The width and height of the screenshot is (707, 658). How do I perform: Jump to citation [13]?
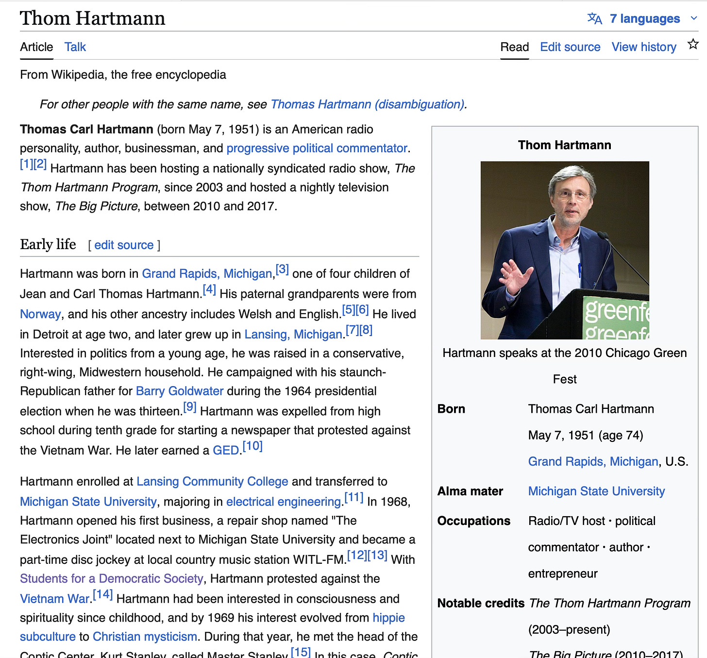[x=377, y=556]
